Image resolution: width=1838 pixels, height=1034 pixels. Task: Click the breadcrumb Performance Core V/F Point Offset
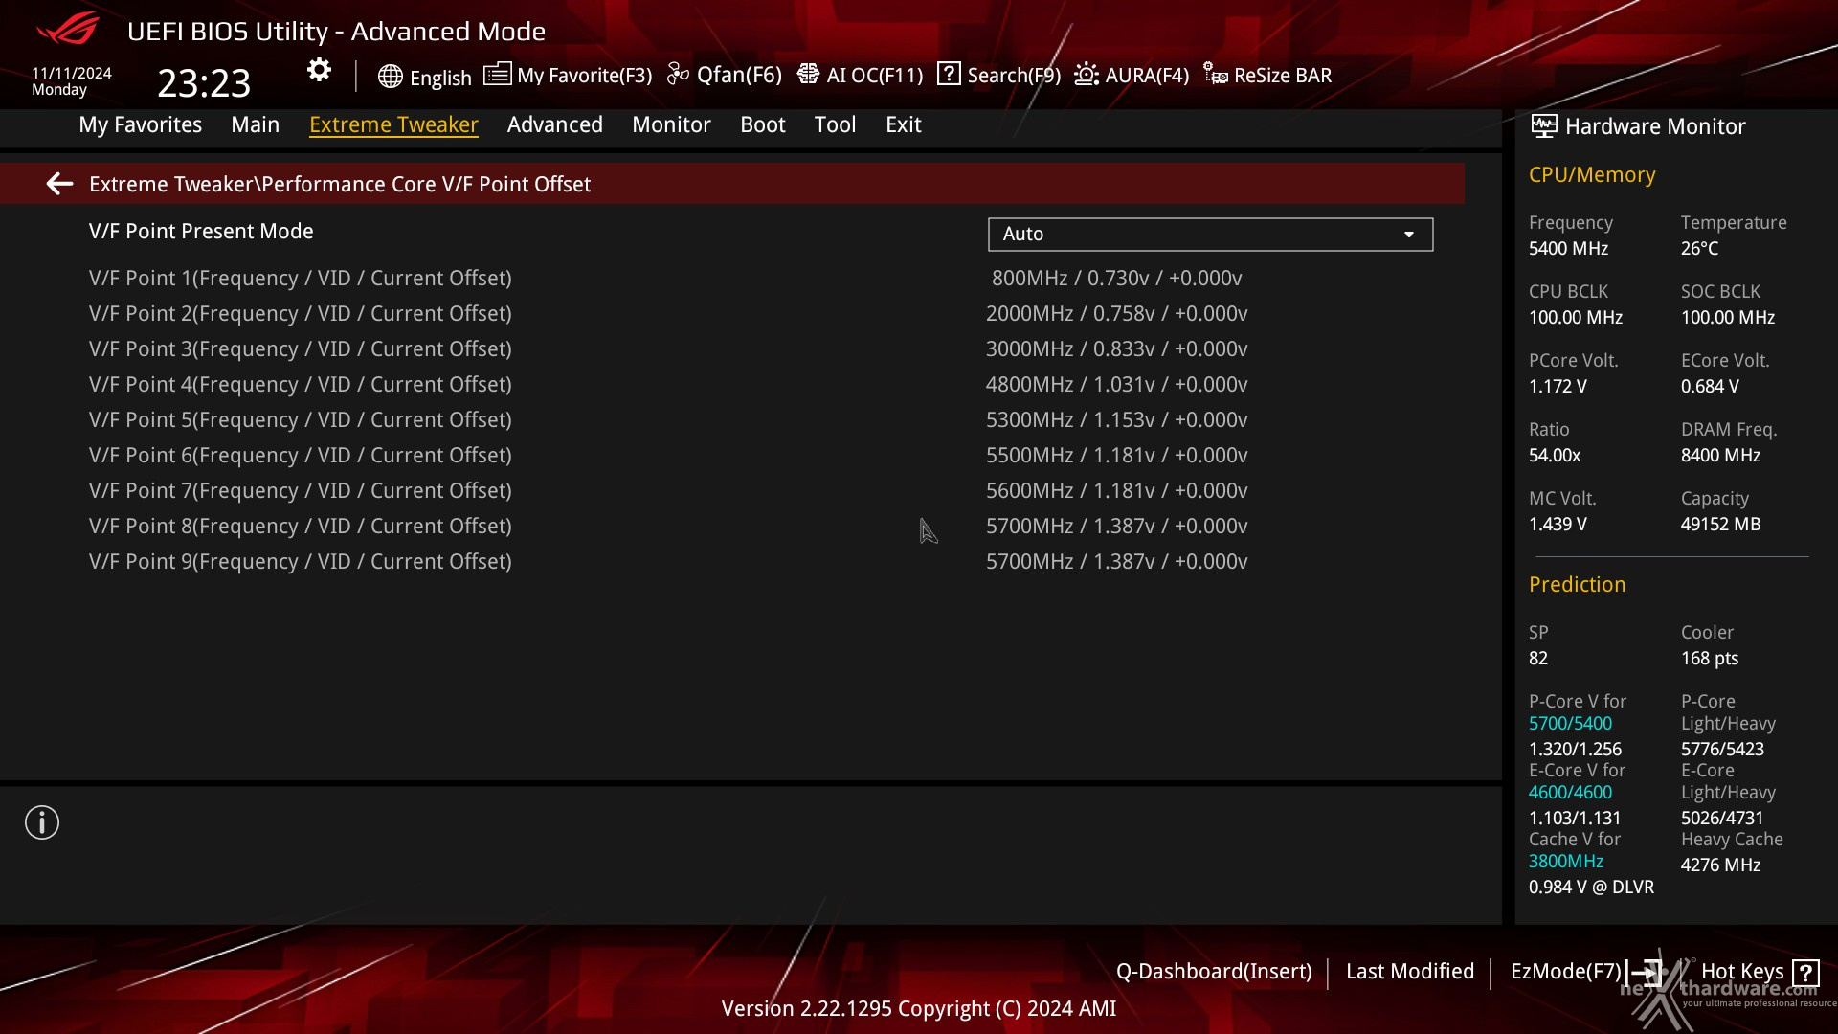426,184
